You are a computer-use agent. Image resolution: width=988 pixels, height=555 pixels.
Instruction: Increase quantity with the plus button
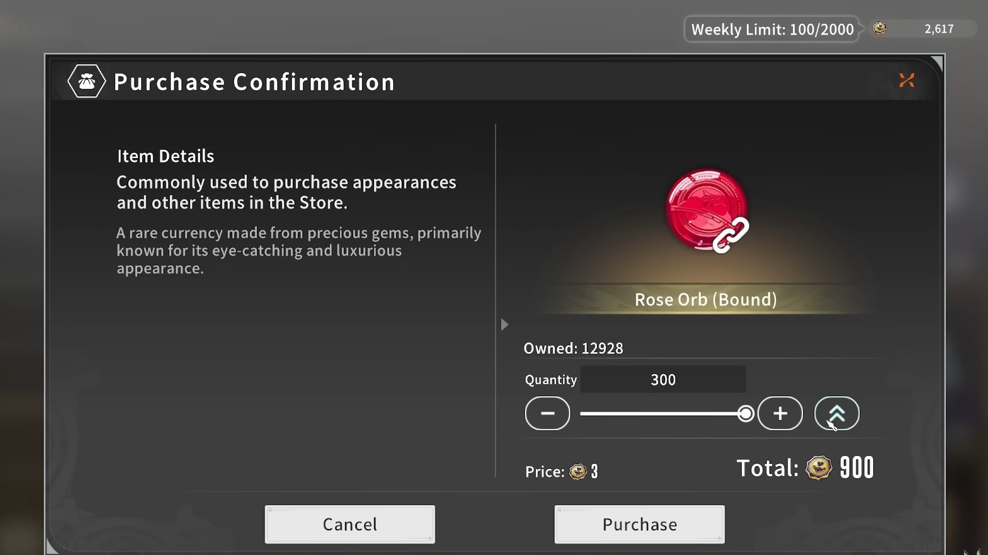[x=780, y=413]
